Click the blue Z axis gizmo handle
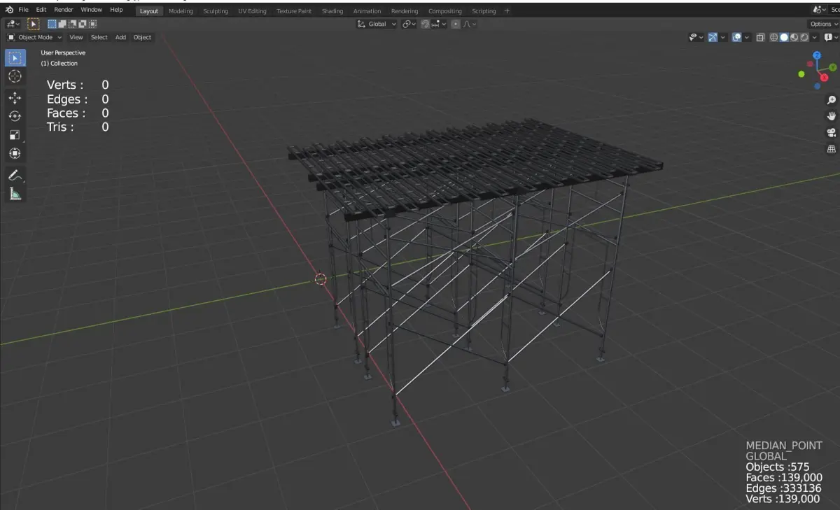The height and width of the screenshot is (510, 840). point(816,55)
